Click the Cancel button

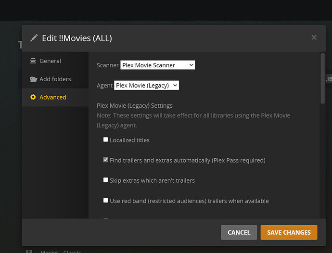239,232
